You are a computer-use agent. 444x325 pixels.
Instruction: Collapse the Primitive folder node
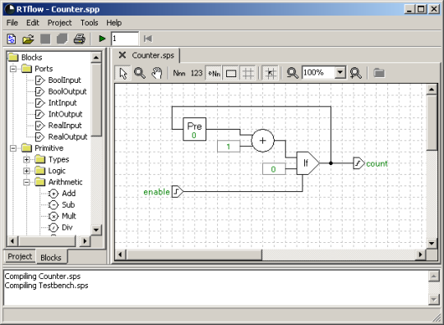pos(13,148)
